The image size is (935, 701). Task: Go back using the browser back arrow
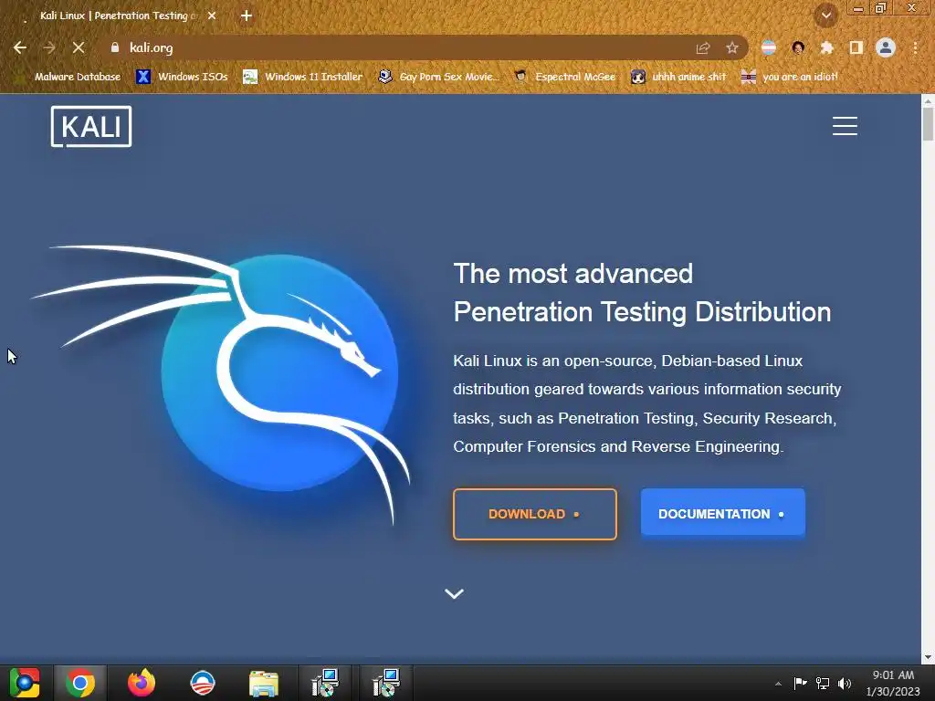tap(20, 47)
